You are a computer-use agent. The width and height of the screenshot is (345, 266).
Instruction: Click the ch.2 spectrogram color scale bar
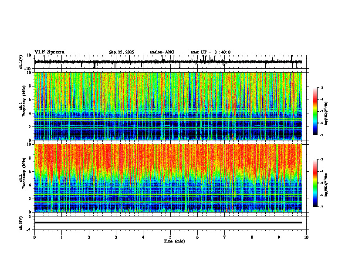tap(315, 183)
